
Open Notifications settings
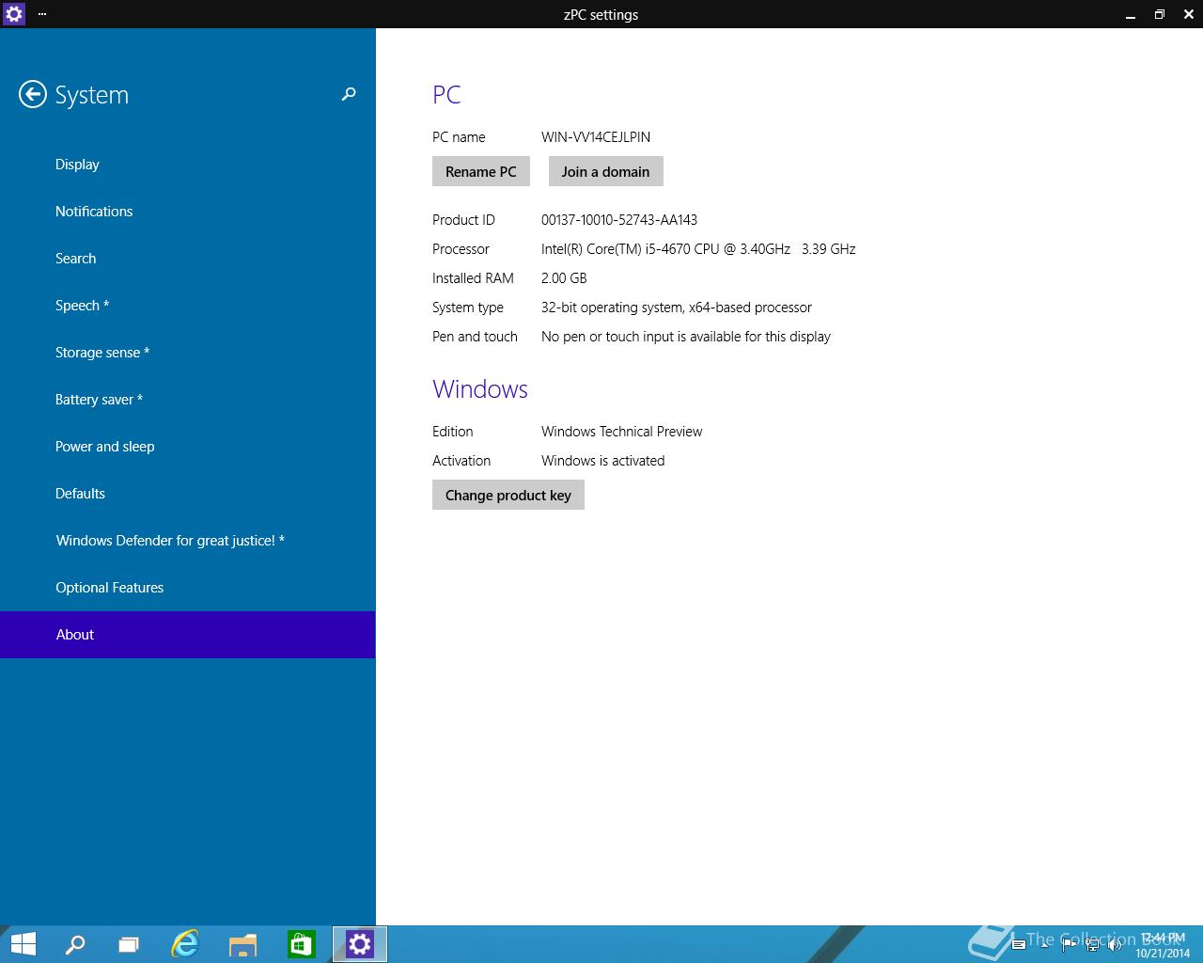(x=188, y=212)
